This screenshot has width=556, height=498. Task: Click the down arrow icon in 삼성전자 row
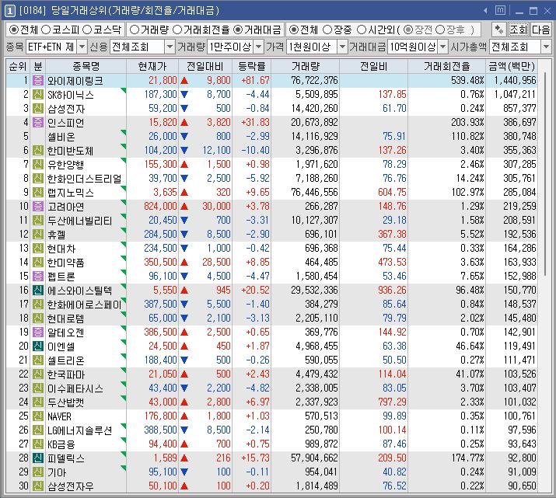184,109
